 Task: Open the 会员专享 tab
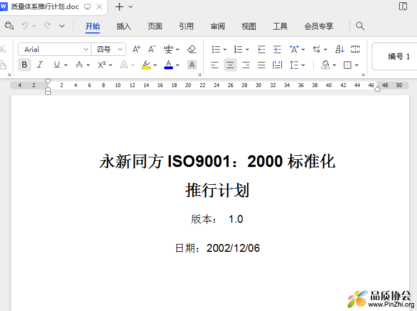tap(319, 26)
